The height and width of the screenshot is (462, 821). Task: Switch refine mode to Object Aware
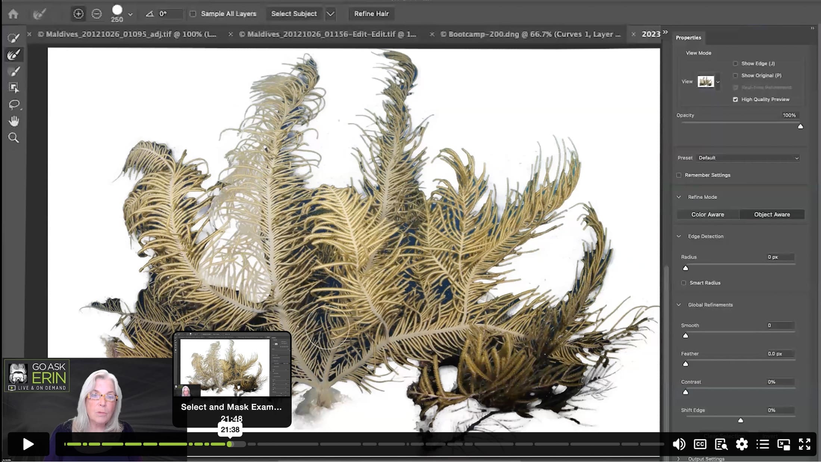(772, 215)
